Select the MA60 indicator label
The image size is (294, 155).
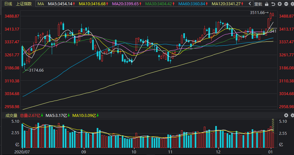coord(193,4)
